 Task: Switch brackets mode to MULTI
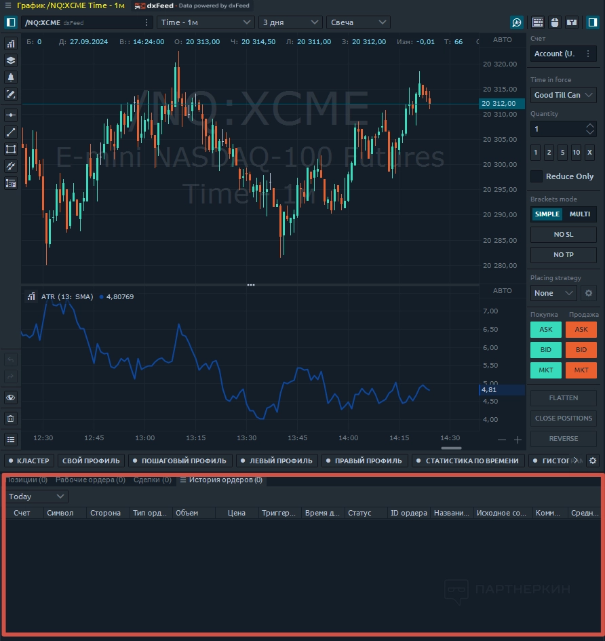[x=579, y=214]
